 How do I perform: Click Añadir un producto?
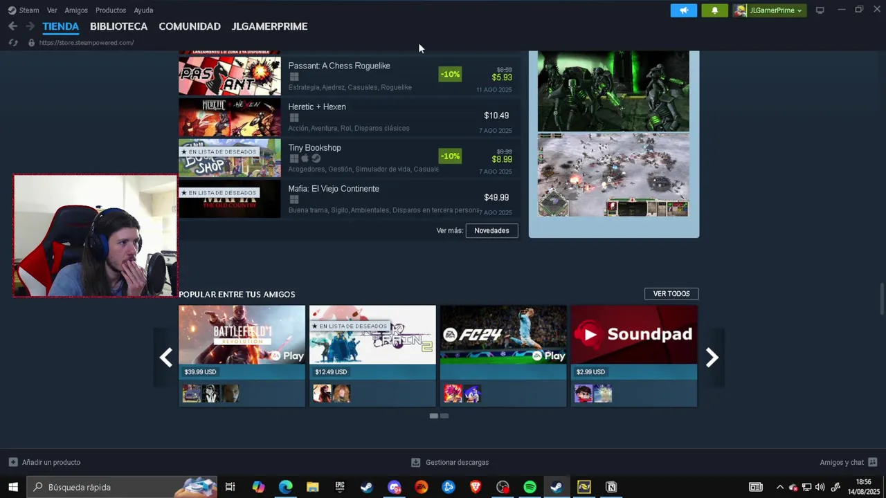pos(44,462)
